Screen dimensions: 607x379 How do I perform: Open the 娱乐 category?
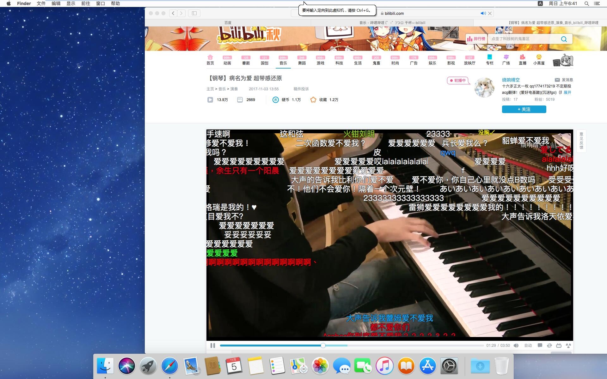click(x=432, y=60)
